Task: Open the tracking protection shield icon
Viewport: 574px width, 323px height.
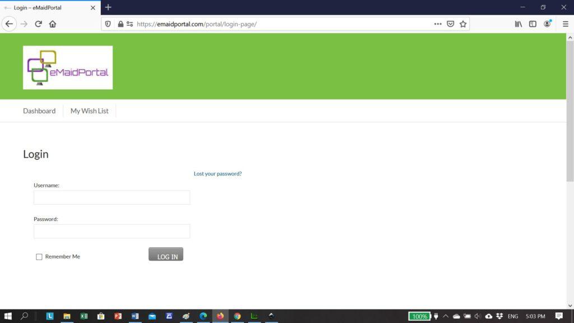Action: coord(108,24)
